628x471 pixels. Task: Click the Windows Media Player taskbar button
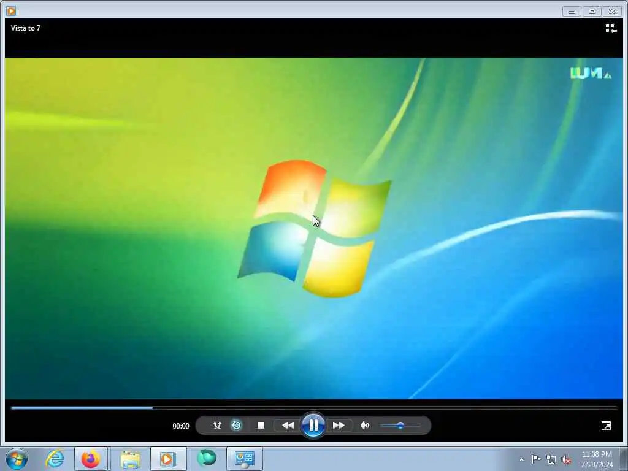click(168, 459)
